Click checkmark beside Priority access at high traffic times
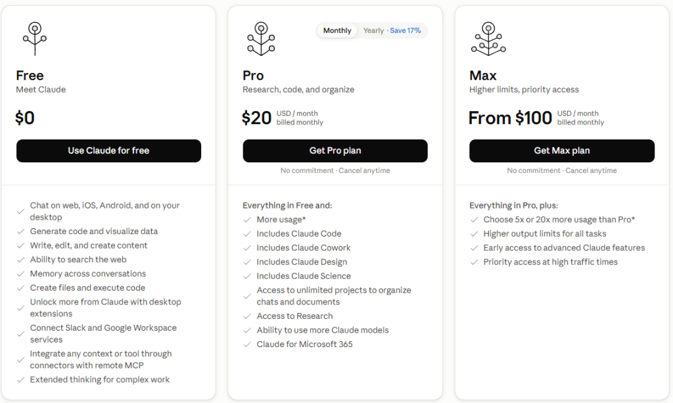The width and height of the screenshot is (673, 403). 474,262
